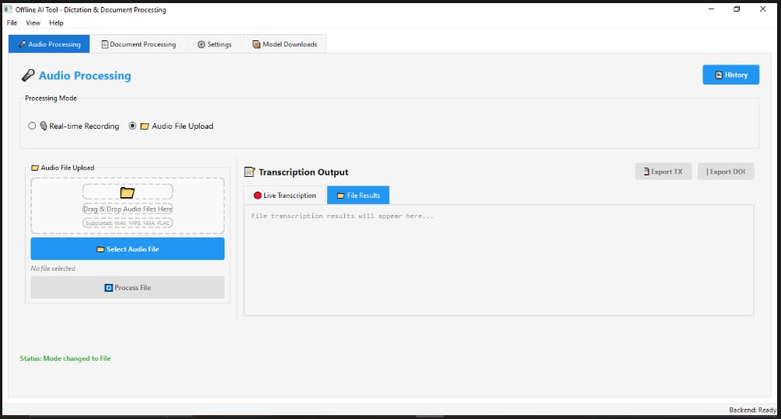Click inside the file transcription results text area
The width and height of the screenshot is (781, 419).
[499, 260]
